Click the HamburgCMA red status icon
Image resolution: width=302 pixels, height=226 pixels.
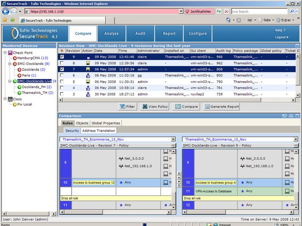point(15,58)
